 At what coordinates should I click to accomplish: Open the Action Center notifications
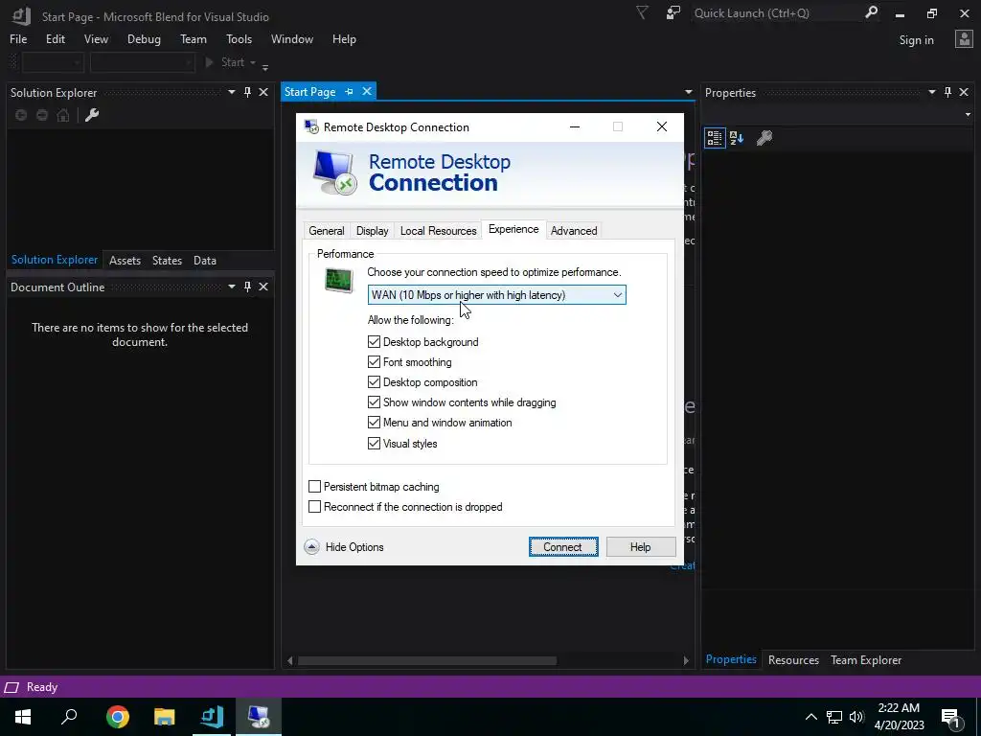click(x=951, y=717)
